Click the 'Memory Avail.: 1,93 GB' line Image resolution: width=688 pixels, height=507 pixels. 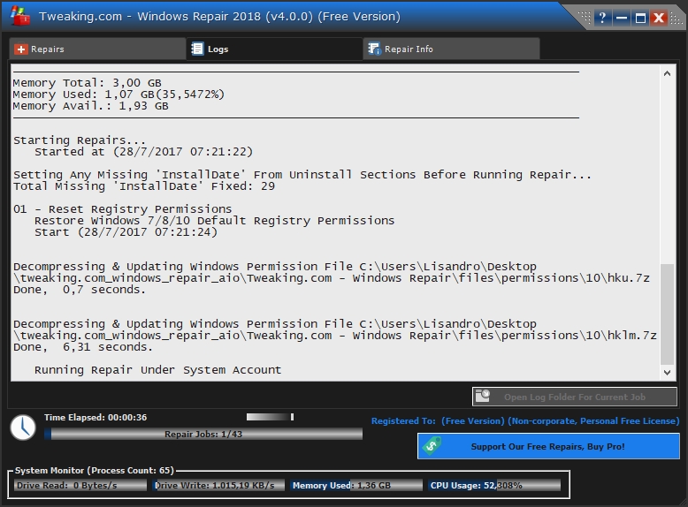[91, 106]
